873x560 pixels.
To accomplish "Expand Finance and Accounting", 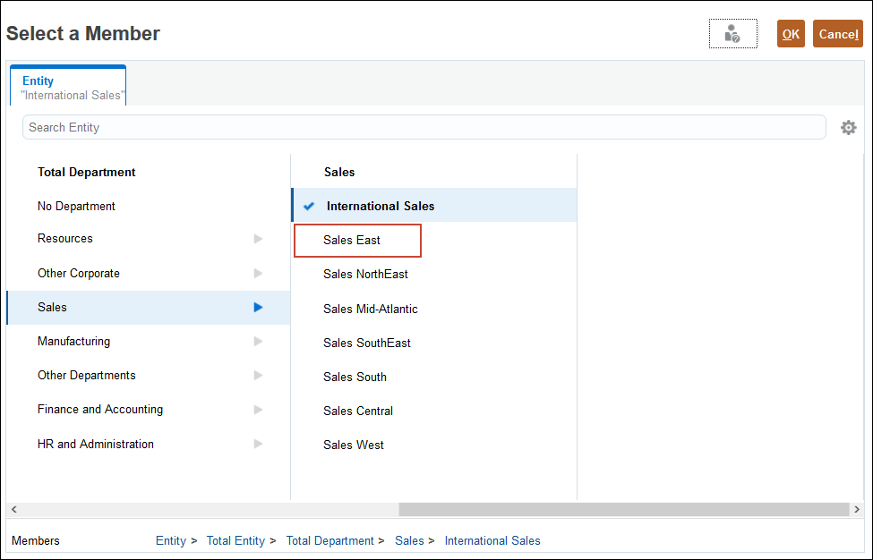I will [x=258, y=409].
